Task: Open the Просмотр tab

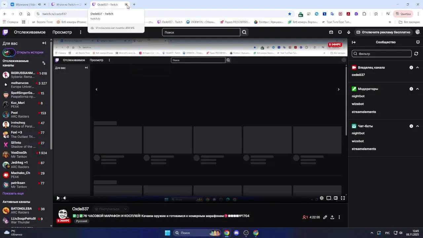Action: pos(62,32)
